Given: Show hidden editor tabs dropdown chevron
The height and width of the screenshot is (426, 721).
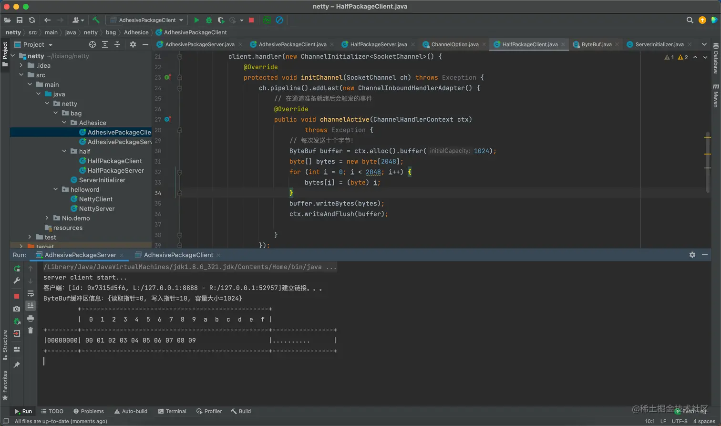Looking at the screenshot, I should [x=704, y=44].
